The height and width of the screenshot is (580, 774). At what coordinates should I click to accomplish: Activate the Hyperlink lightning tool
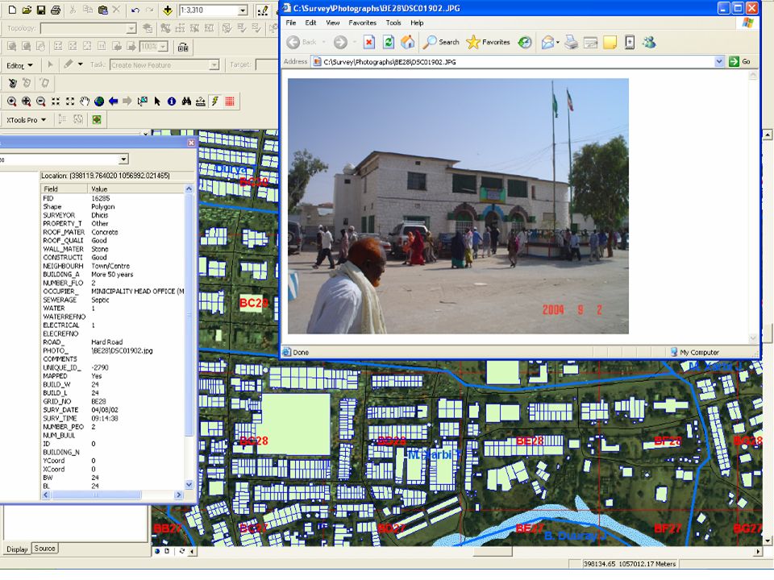pyautogui.click(x=215, y=101)
